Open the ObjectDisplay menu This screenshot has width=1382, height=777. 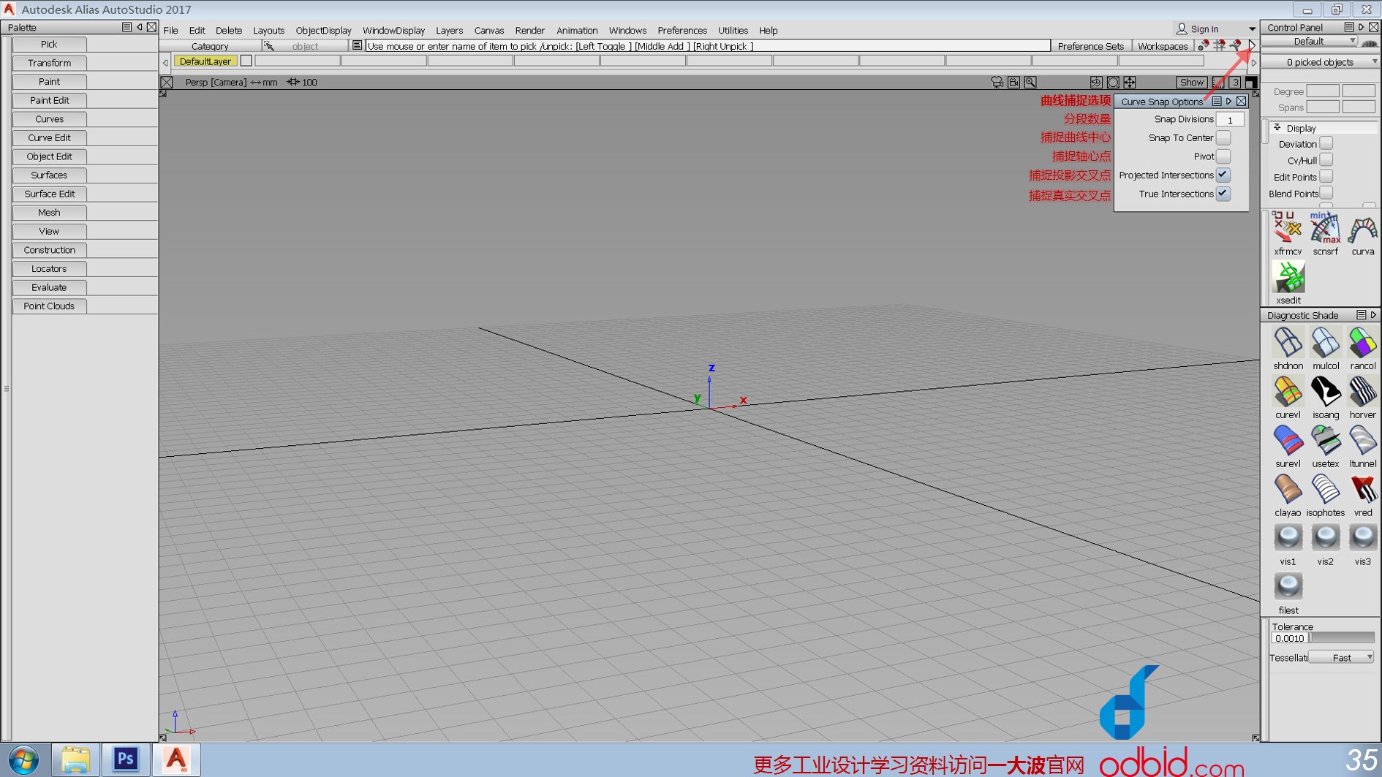click(x=323, y=30)
